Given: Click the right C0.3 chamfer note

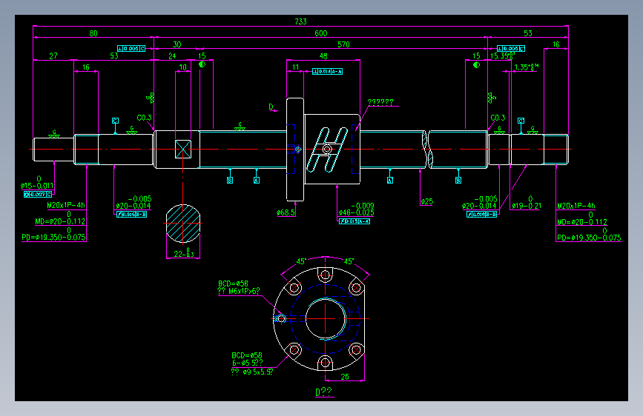Looking at the screenshot, I should pos(498,118).
